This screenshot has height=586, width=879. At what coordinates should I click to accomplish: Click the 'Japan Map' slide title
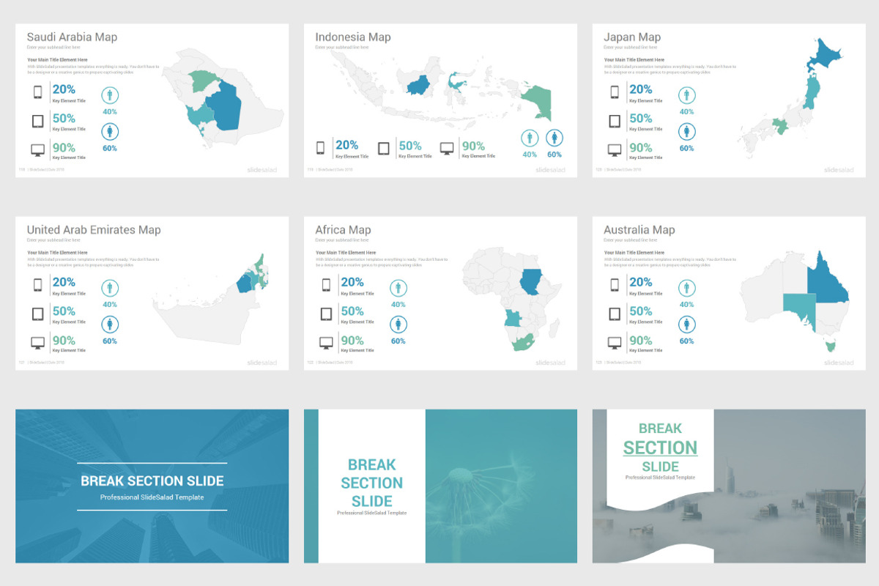(632, 37)
